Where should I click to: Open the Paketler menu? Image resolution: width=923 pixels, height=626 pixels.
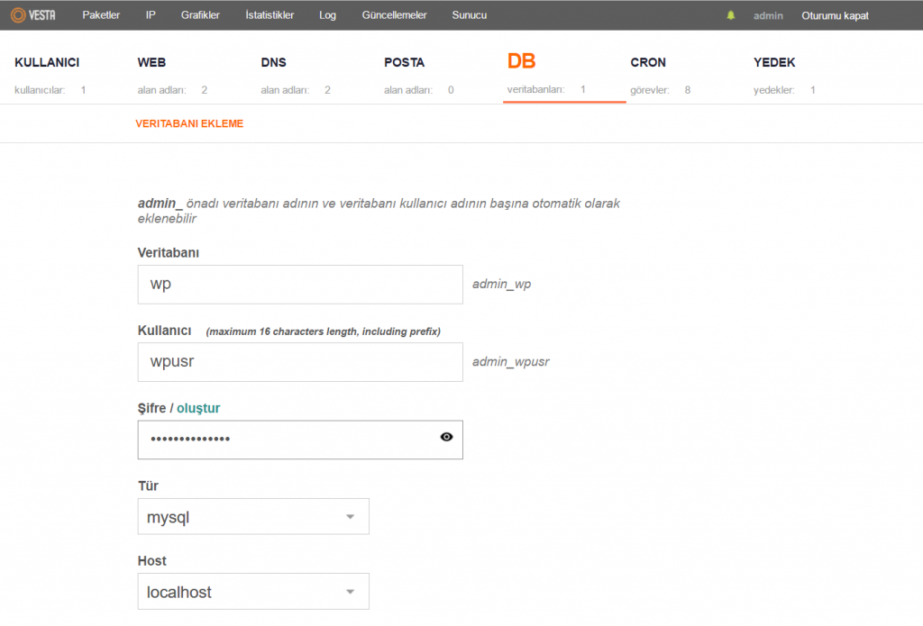[x=101, y=15]
